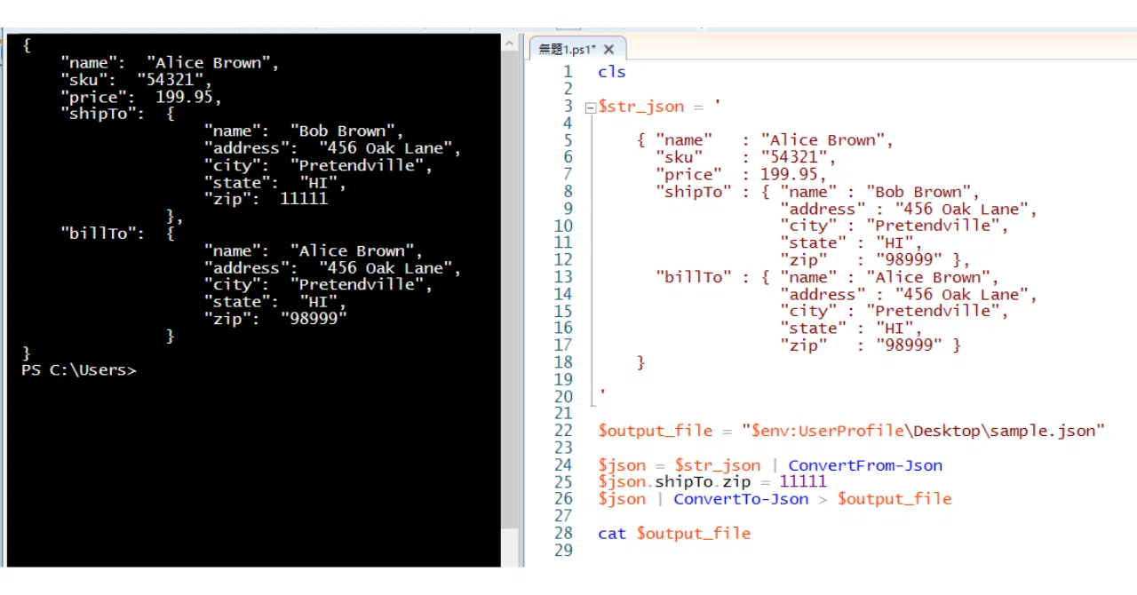The width and height of the screenshot is (1137, 595).
Task: Click "billTo" key in the console output
Action: [x=98, y=234]
